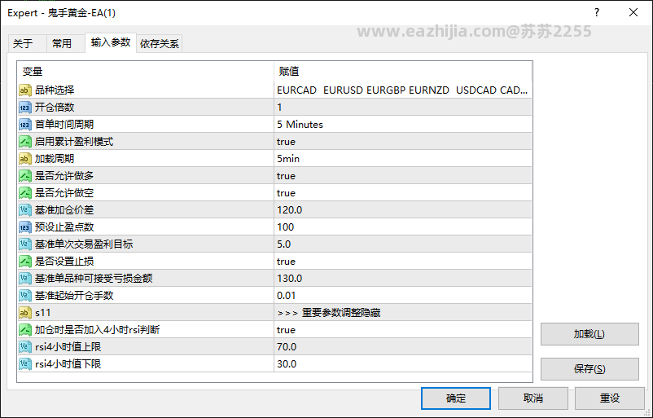The image size is (653, 418).
Task: Click the 赋值 column header
Action: 403,72
